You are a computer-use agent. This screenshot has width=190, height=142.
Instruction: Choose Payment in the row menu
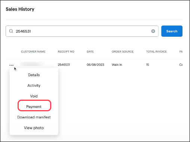34,107
